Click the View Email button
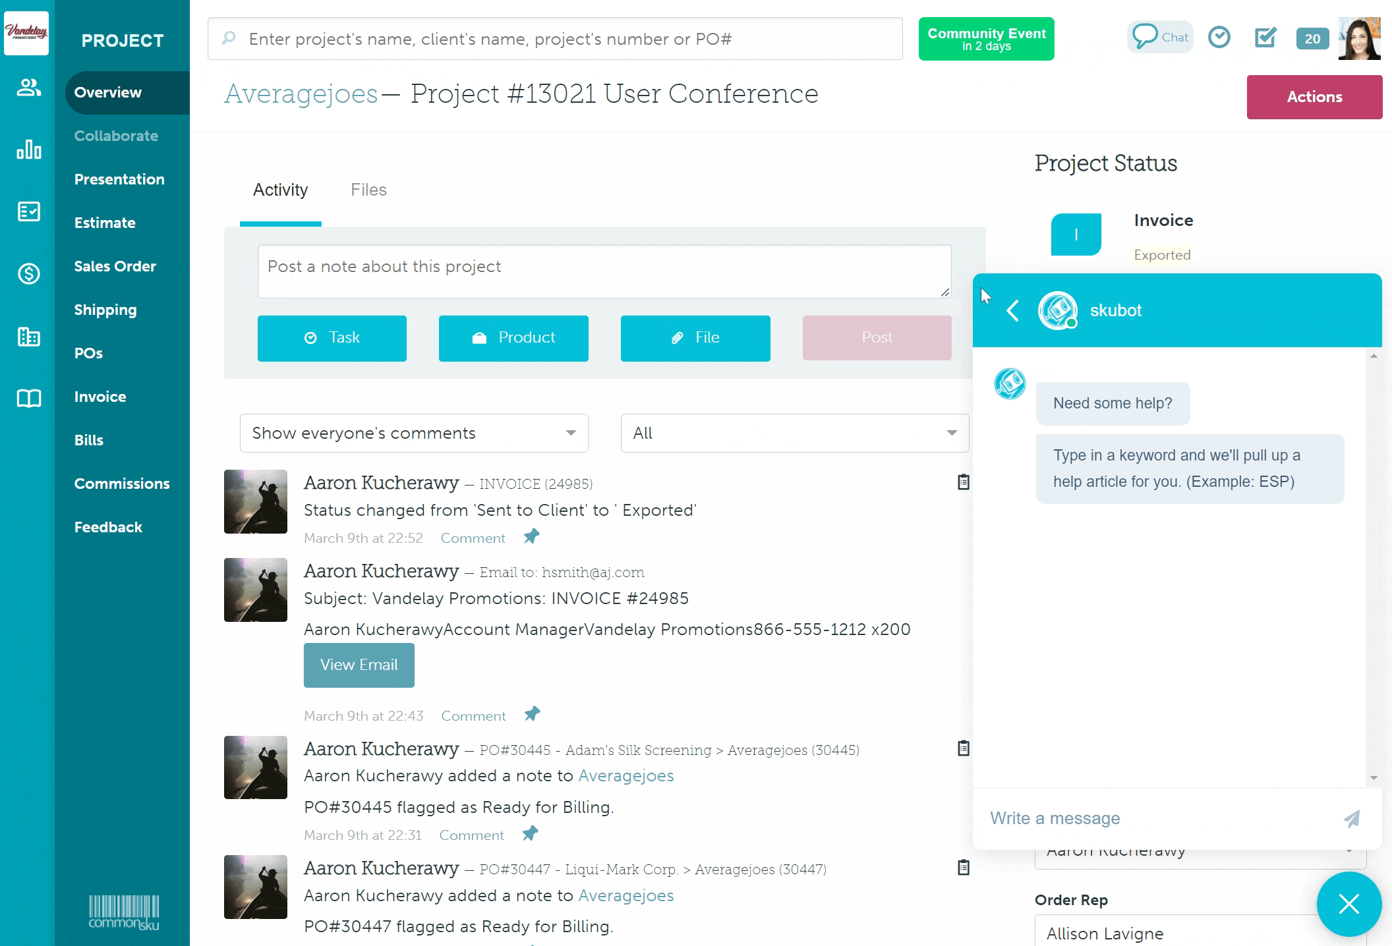The height and width of the screenshot is (946, 1392). click(x=359, y=665)
